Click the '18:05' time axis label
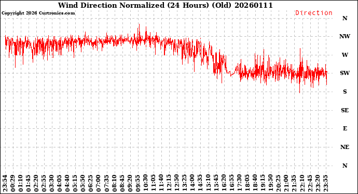 click(247, 183)
